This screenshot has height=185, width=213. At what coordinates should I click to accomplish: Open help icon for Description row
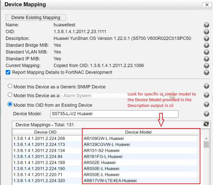coord(206,39)
